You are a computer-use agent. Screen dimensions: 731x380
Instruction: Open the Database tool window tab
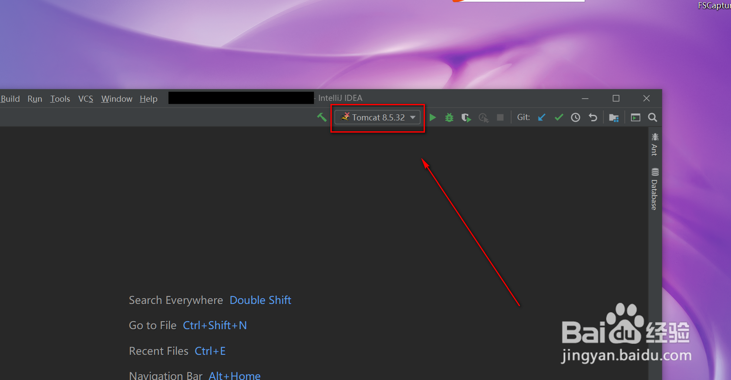click(x=654, y=189)
